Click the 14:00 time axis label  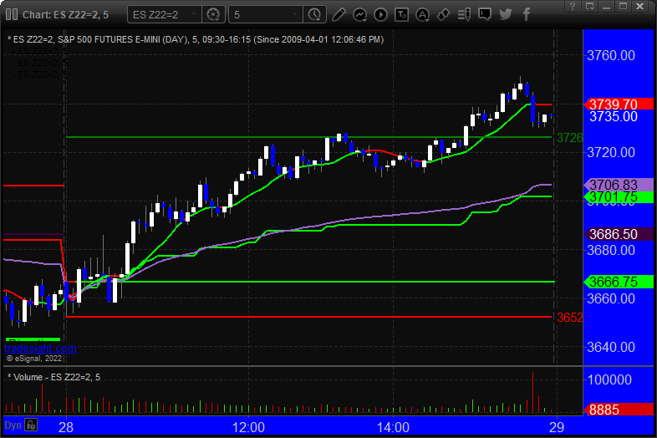[x=393, y=427]
